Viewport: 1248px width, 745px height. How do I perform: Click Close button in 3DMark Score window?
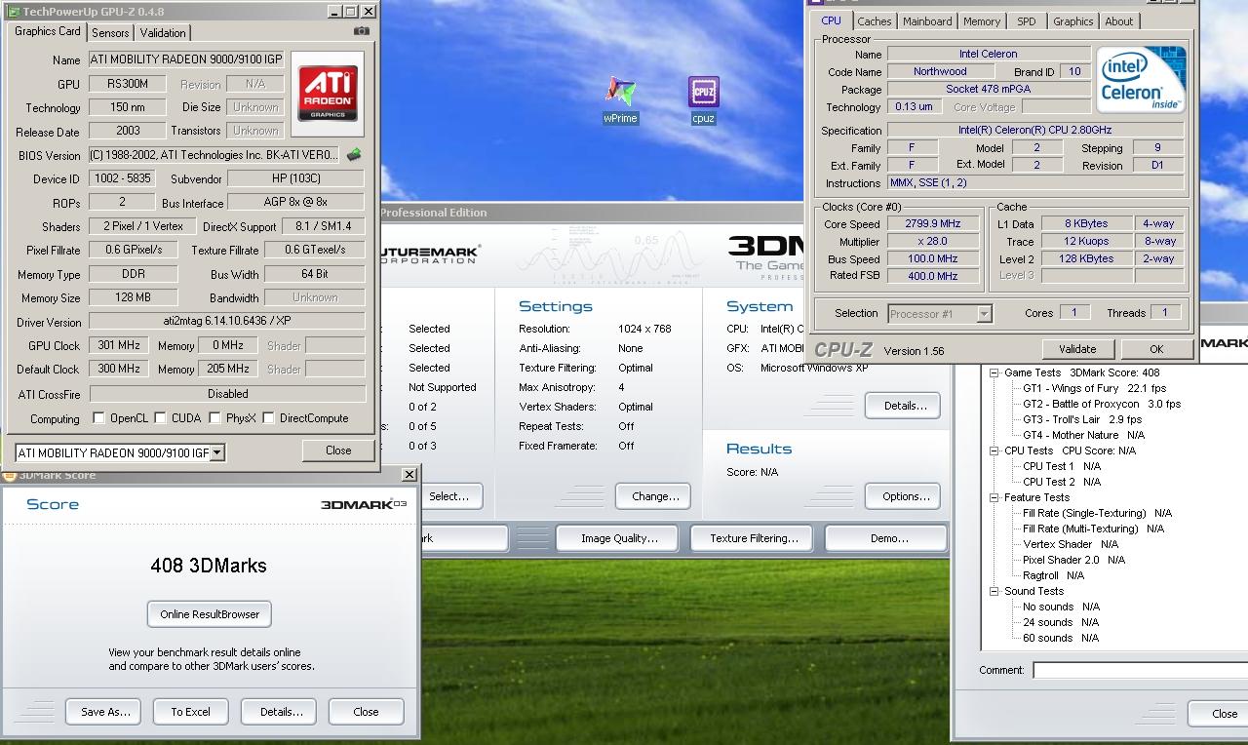pos(366,712)
